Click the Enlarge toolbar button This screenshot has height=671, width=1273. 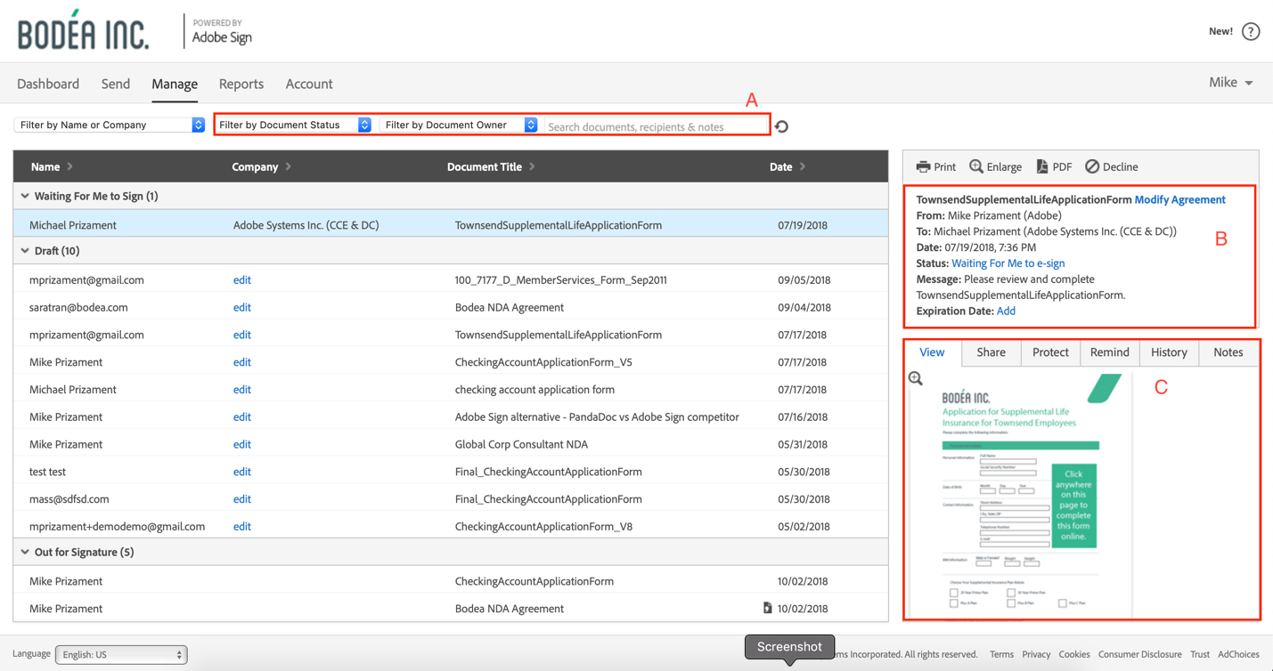995,166
